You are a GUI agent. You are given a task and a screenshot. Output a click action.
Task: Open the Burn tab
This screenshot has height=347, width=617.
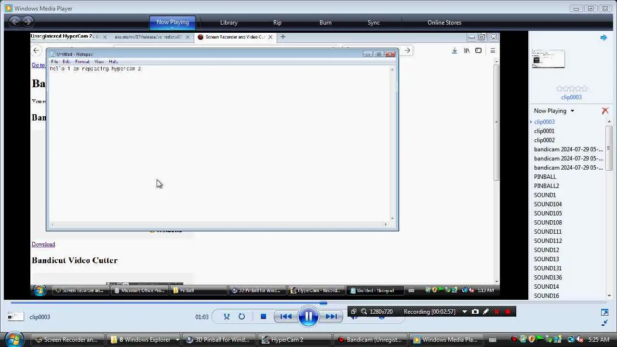[x=325, y=23]
